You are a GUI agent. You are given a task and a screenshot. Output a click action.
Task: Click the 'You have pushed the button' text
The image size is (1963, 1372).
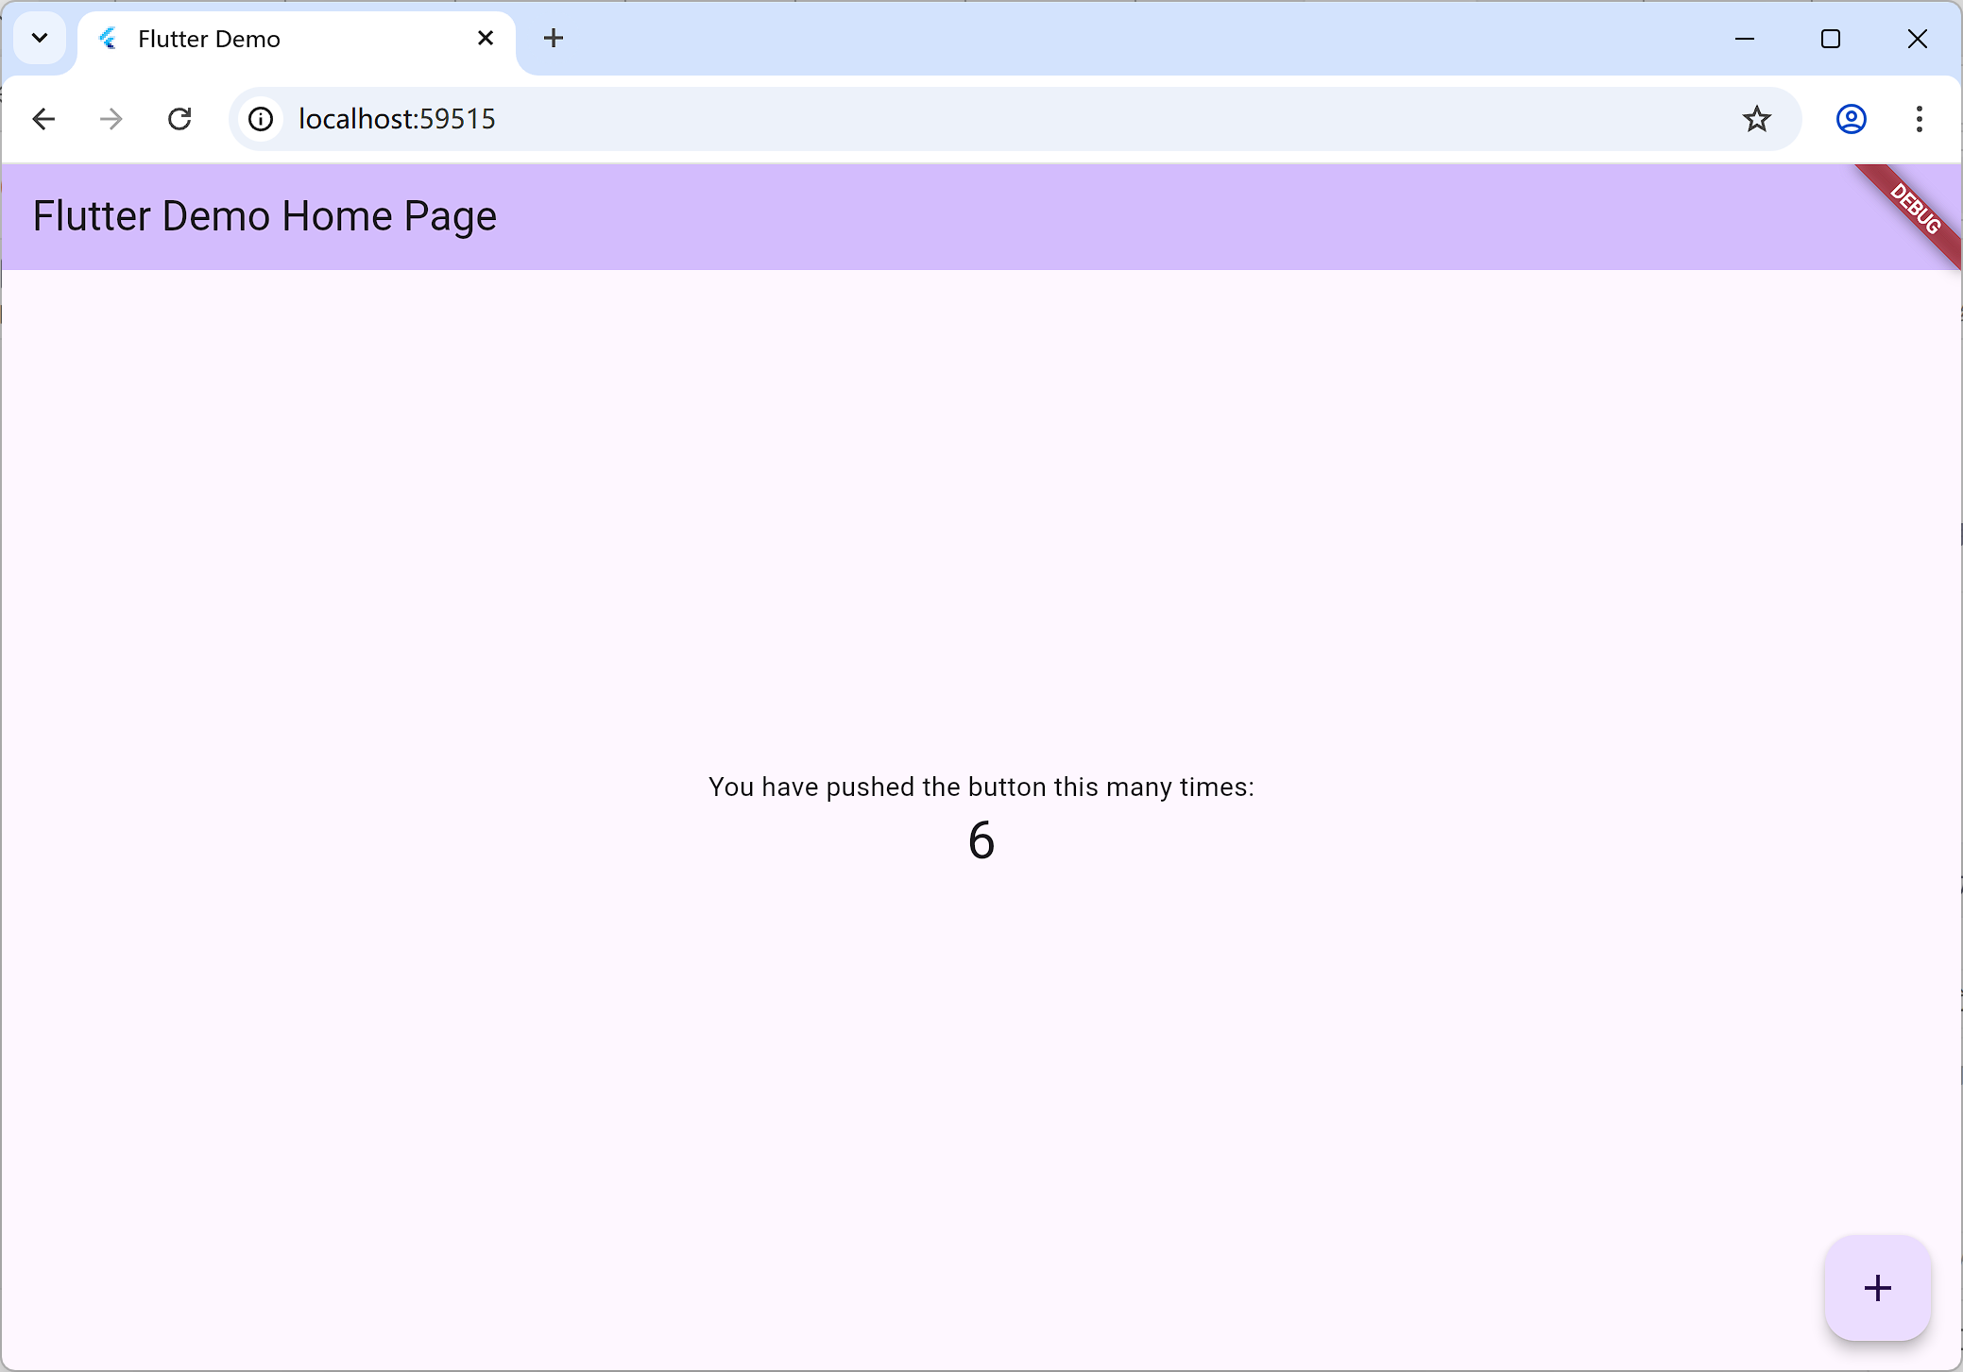[x=981, y=787]
